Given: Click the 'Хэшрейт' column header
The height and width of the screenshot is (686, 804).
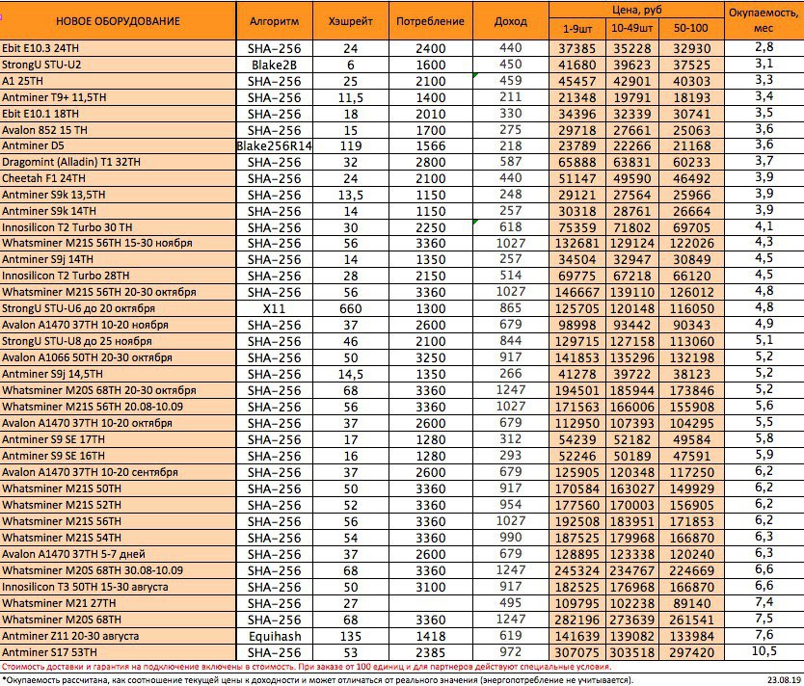Looking at the screenshot, I should (351, 21).
